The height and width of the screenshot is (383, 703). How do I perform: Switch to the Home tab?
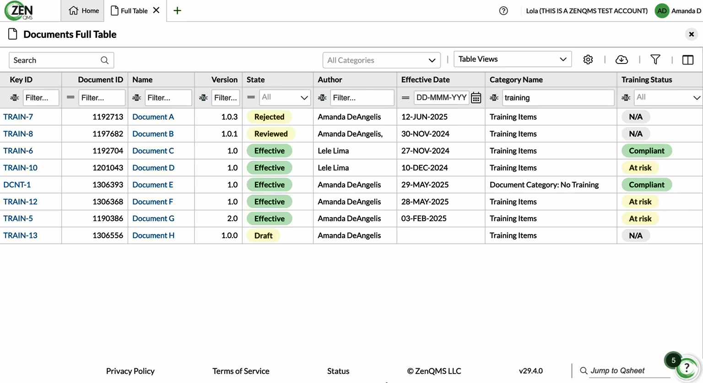pos(84,11)
